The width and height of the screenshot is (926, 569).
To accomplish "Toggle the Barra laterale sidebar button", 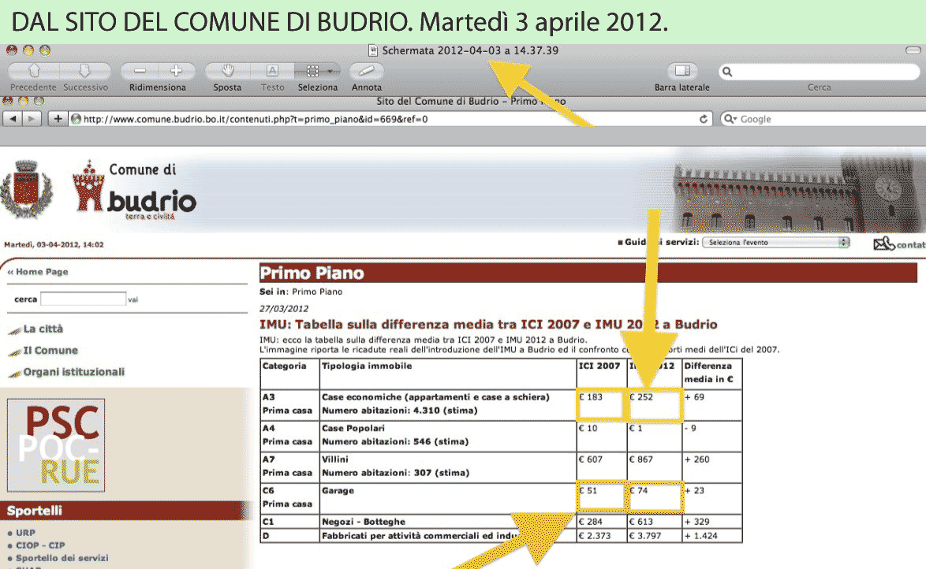I will [682, 71].
